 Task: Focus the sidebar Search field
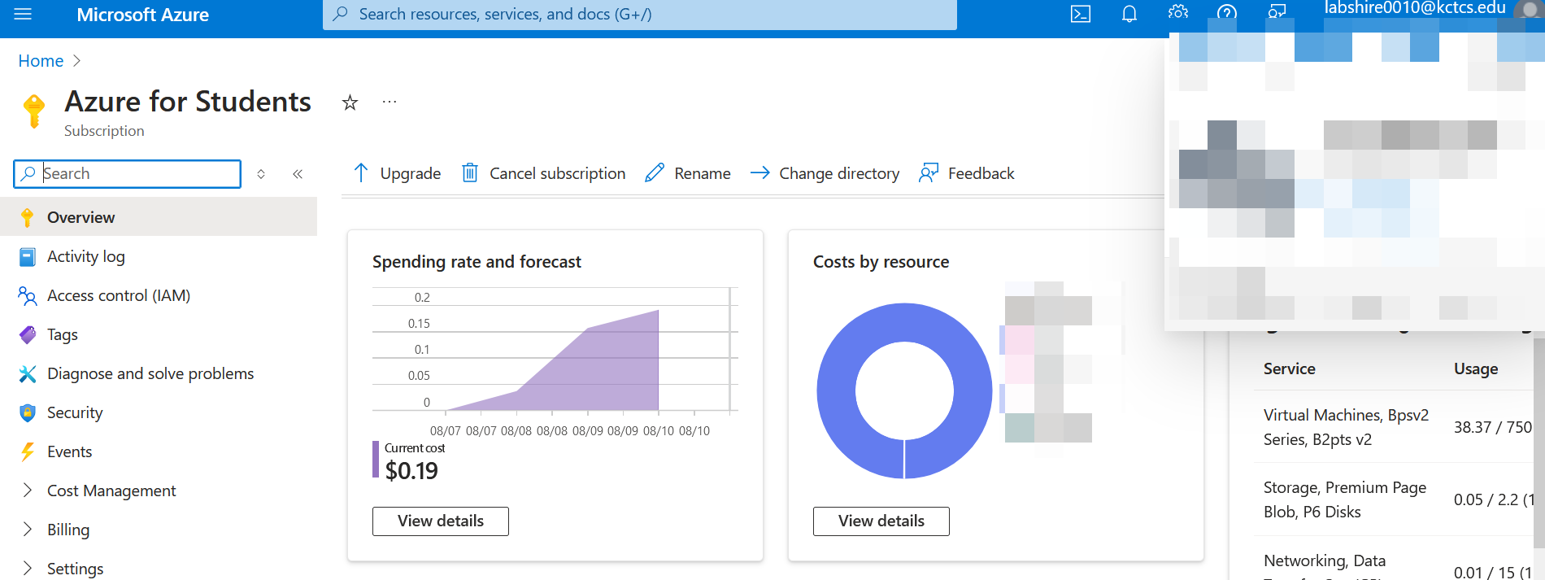128,174
